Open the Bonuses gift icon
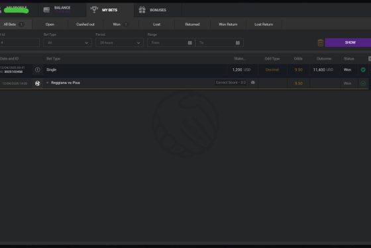371x248 pixels. tap(142, 10)
